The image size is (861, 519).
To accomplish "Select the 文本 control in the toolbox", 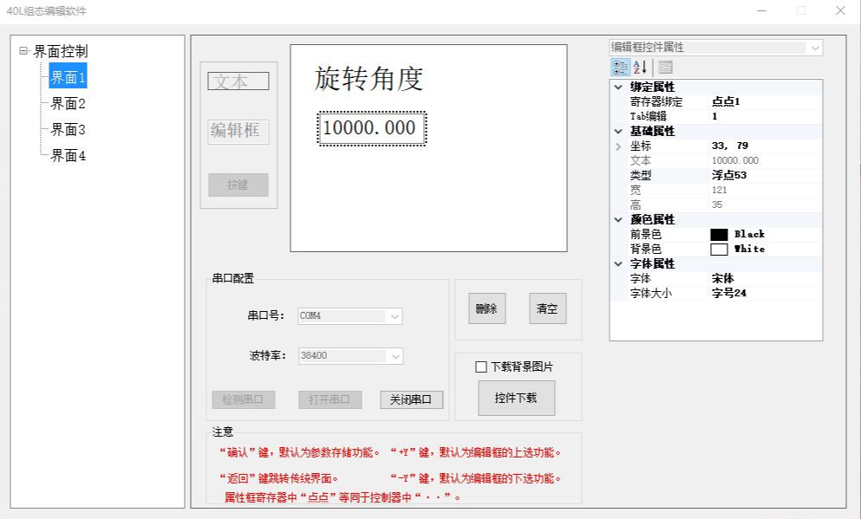I will [x=238, y=81].
